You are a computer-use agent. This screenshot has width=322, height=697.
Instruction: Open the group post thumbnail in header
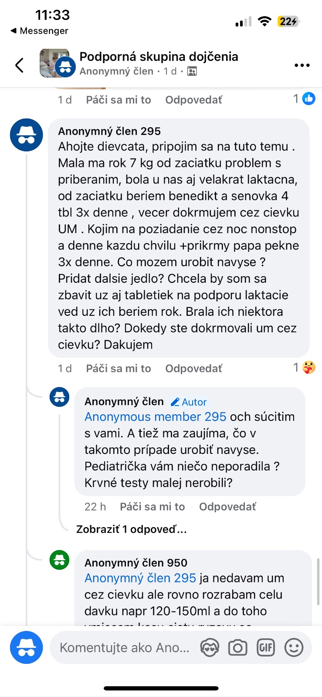(x=54, y=64)
